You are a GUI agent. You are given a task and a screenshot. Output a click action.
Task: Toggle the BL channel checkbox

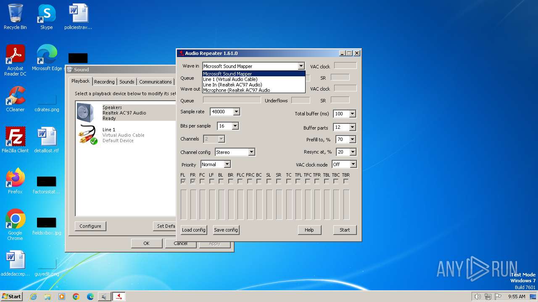coord(221,182)
